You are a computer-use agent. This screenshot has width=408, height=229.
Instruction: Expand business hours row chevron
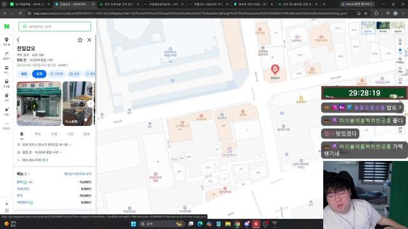coord(61,153)
